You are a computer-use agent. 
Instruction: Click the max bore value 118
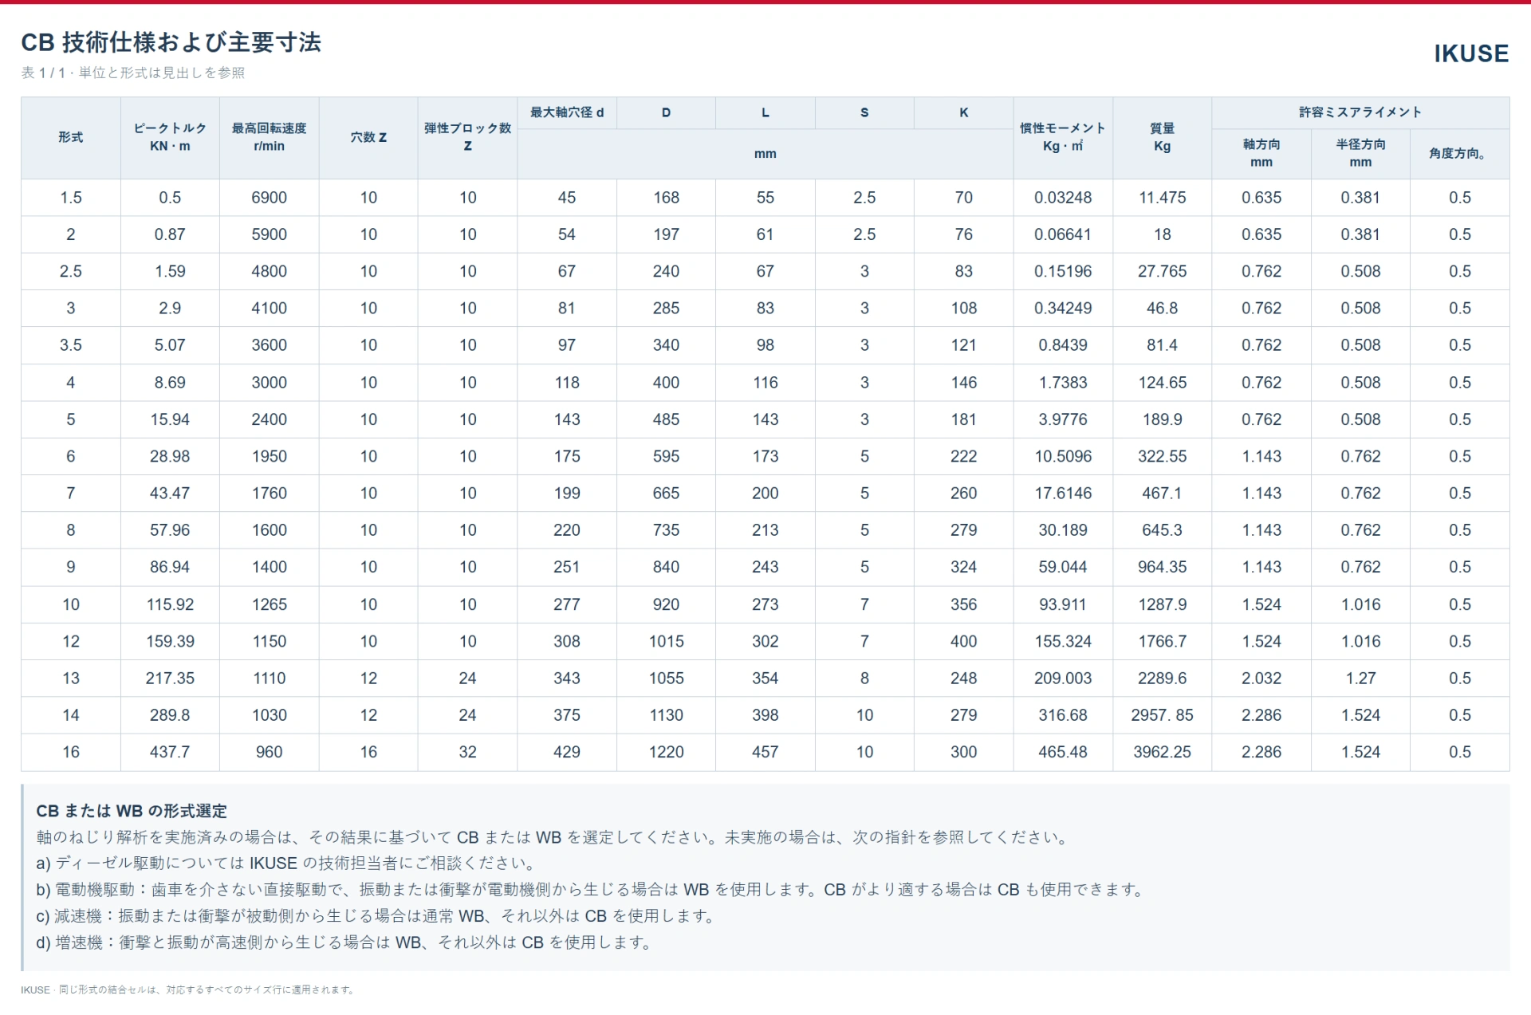click(x=567, y=383)
